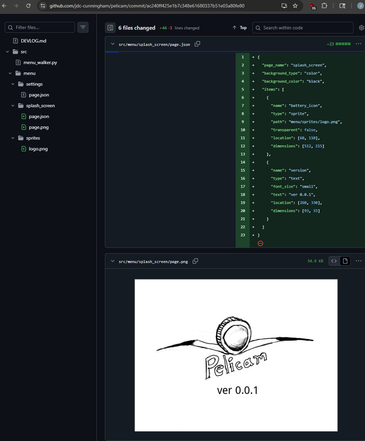Open more options for page.png diff
This screenshot has width=365, height=441.
[x=358, y=261]
